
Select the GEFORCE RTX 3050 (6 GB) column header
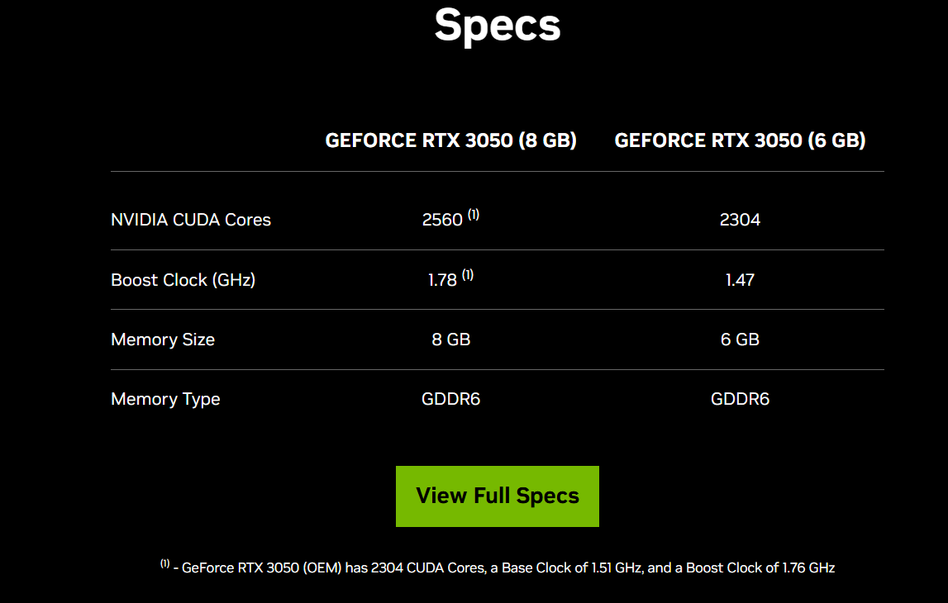(x=740, y=140)
